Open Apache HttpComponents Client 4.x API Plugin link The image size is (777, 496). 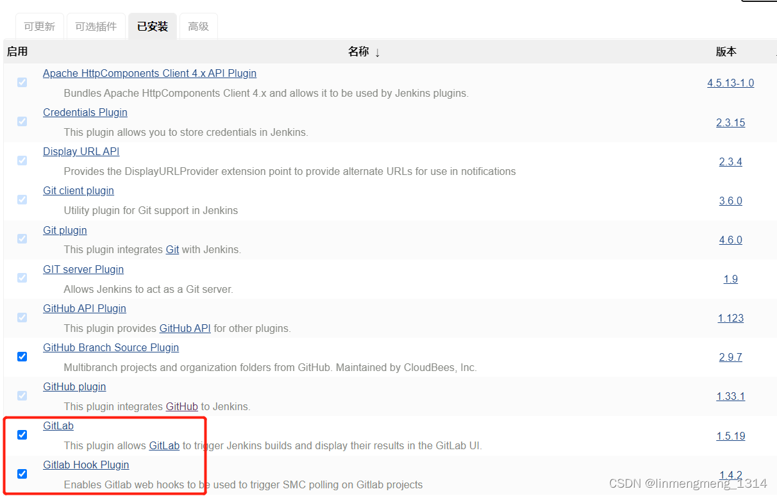(x=149, y=74)
